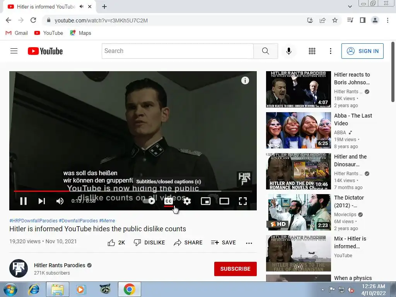The image size is (396, 297).
Task: Open a new Chrome tab
Action: click(104, 7)
